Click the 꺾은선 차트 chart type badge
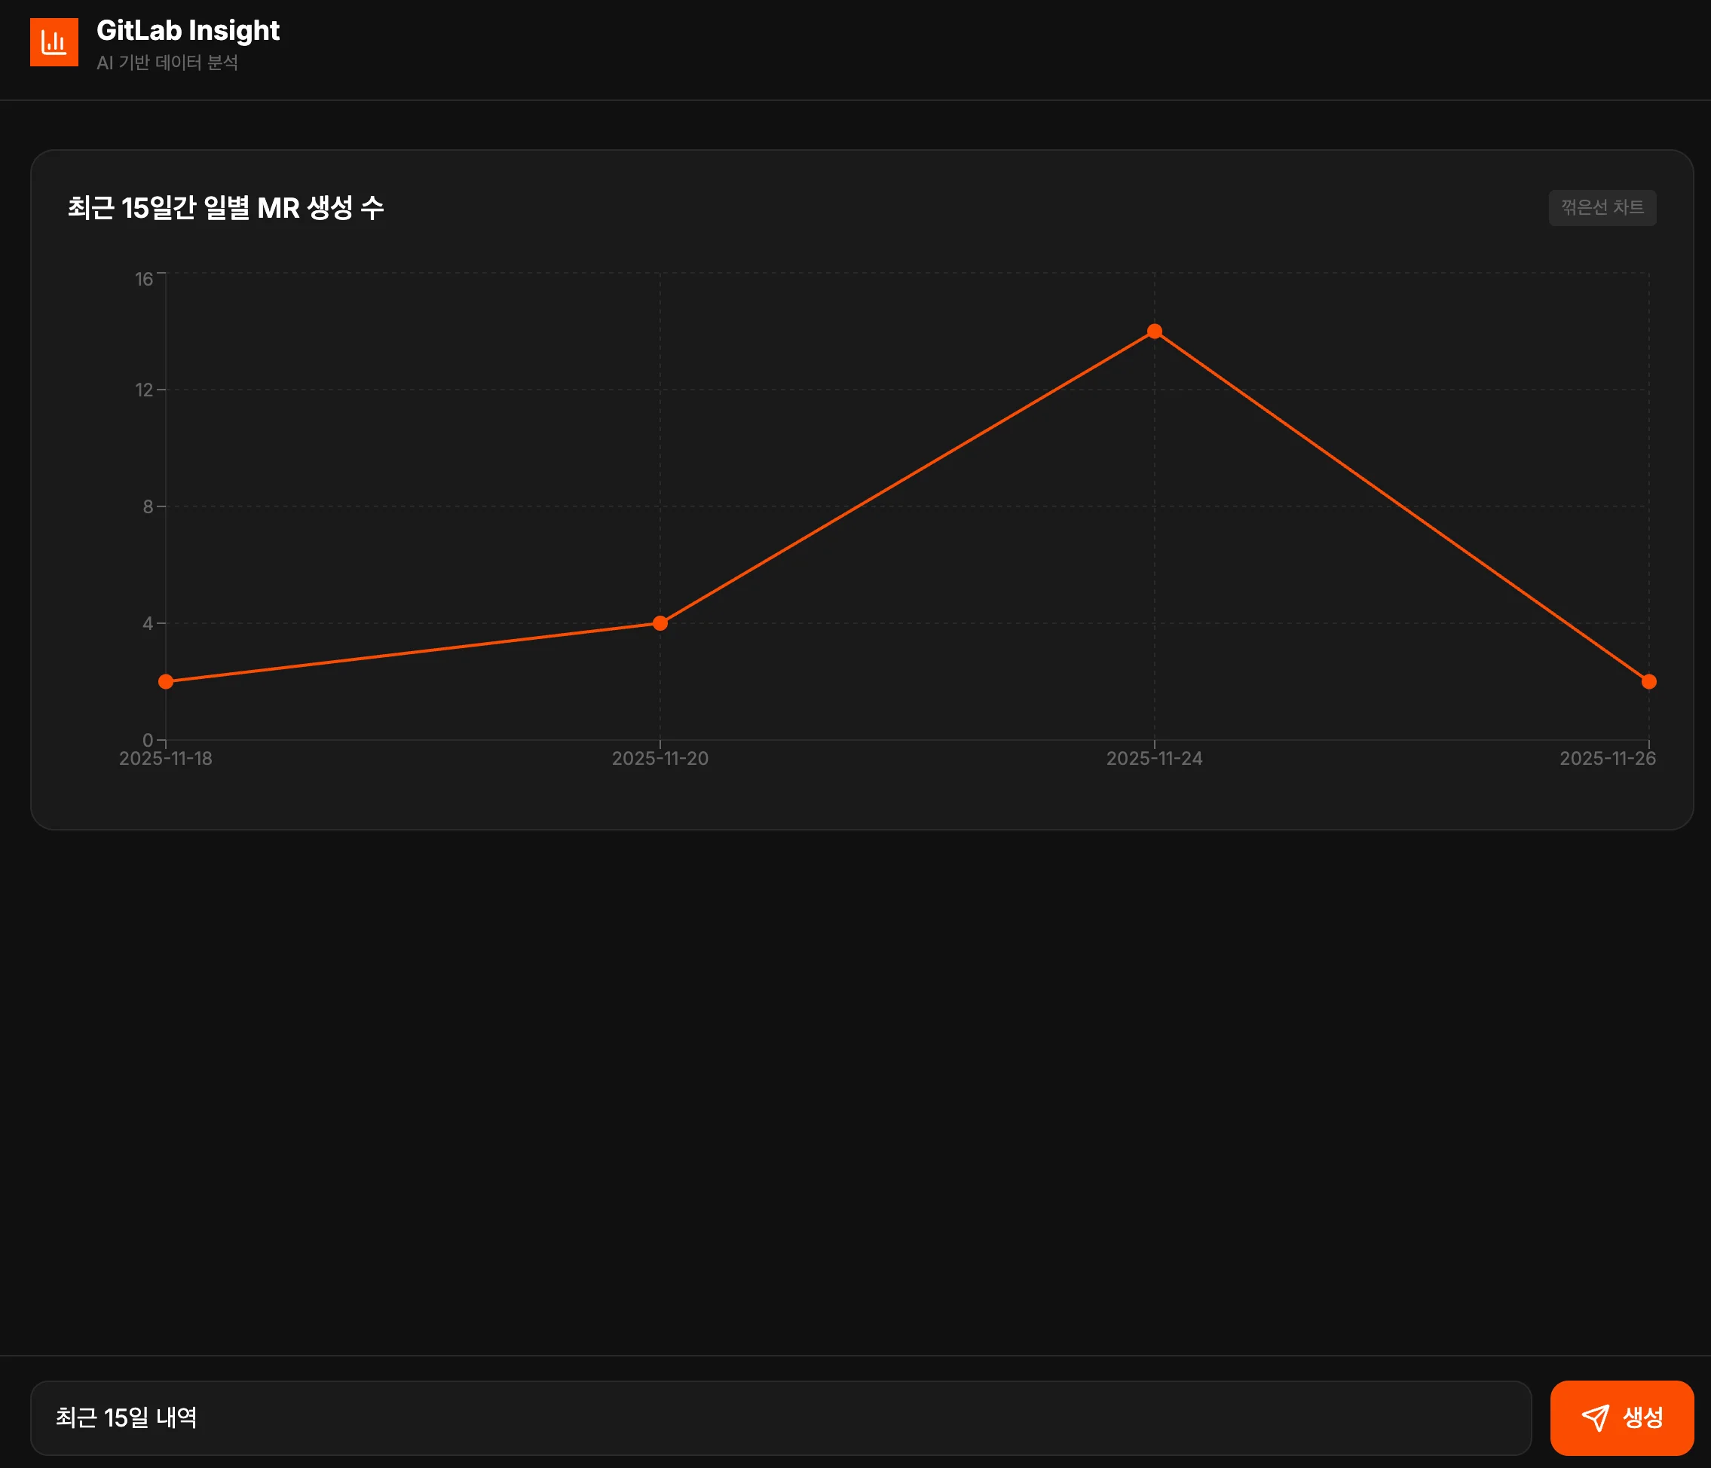 pos(1601,207)
